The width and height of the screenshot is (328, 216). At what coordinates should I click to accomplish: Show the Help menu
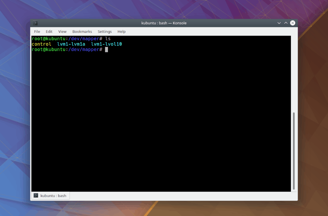pyautogui.click(x=121, y=31)
